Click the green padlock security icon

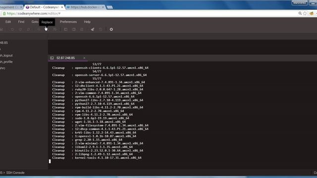tap(4, 13)
